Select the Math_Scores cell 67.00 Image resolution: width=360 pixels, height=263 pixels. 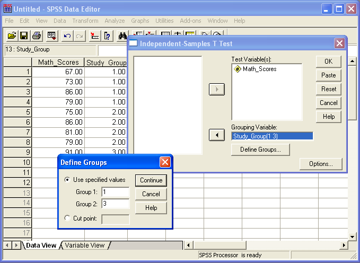click(58, 72)
